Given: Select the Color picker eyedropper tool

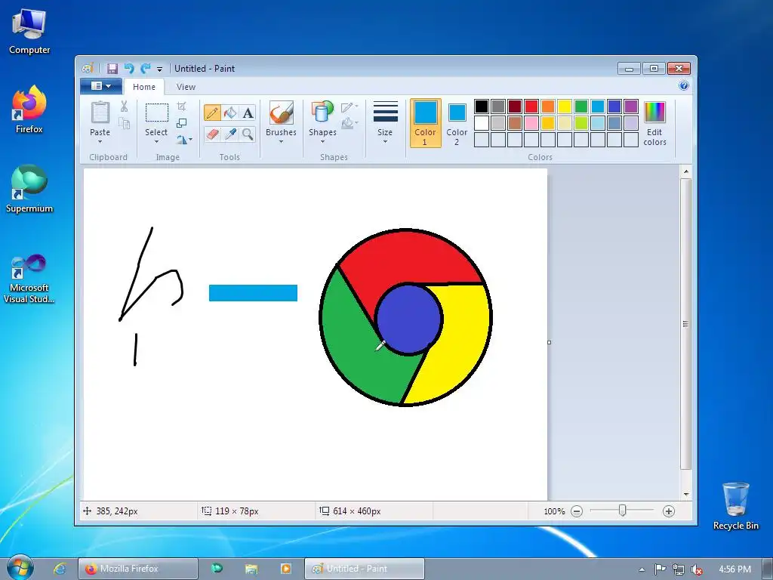Looking at the screenshot, I should pyautogui.click(x=230, y=134).
